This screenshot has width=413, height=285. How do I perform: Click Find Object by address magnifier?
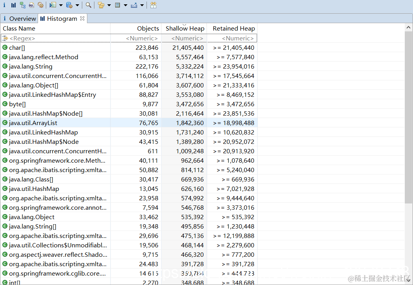89,5
